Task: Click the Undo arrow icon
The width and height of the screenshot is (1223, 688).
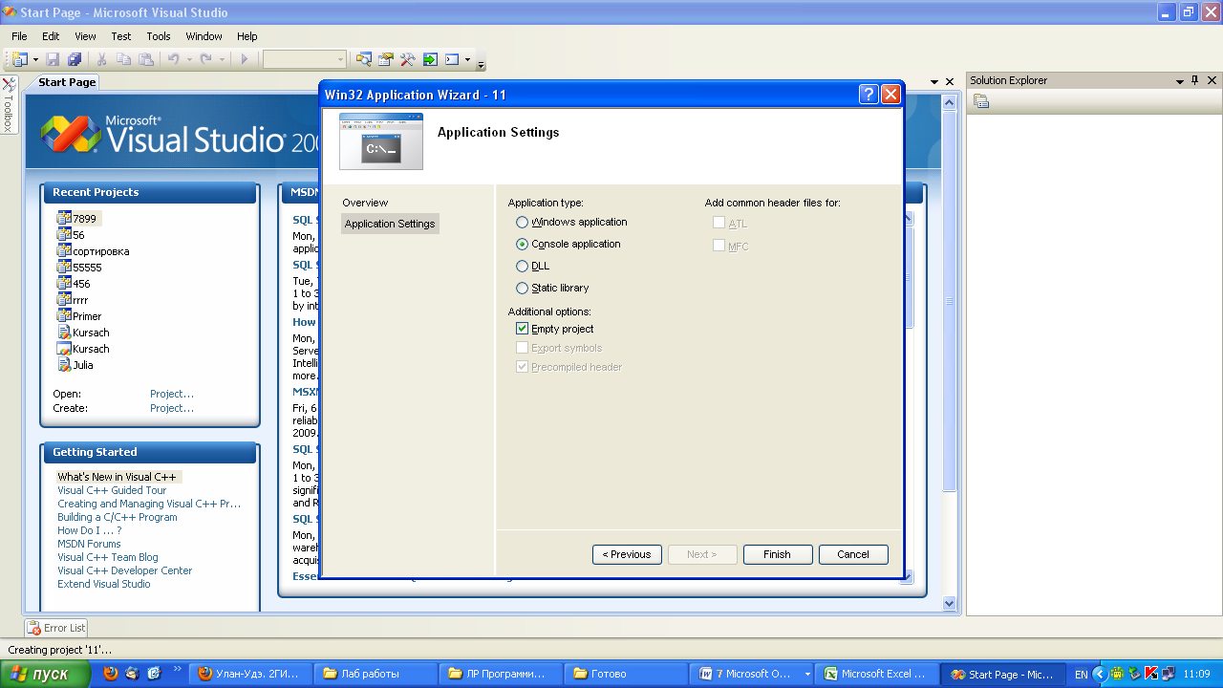Action: pos(174,59)
